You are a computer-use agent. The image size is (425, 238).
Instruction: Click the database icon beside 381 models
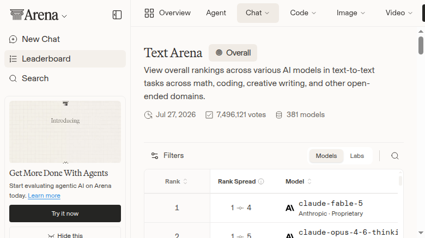click(x=279, y=115)
